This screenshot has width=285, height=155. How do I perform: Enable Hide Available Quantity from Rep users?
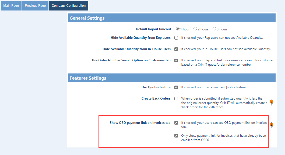tap(176, 38)
